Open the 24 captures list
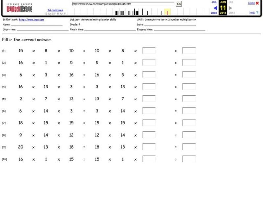The width and height of the screenshot is (263, 197). [x=55, y=10]
